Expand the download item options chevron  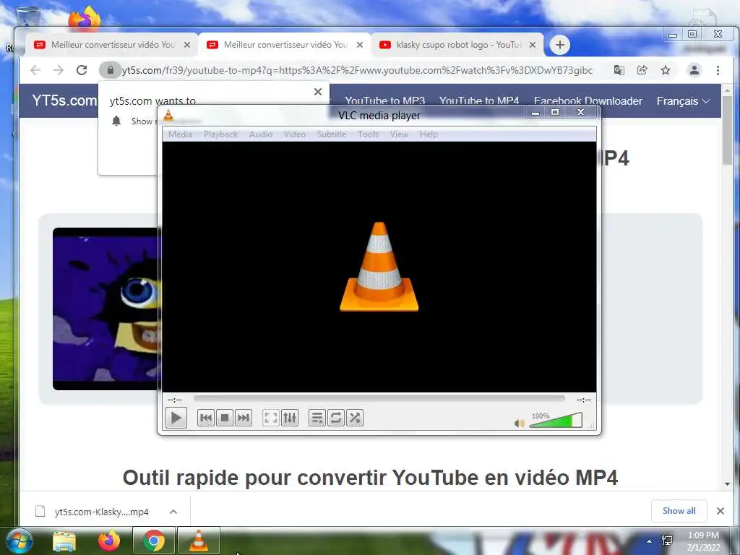pos(173,512)
